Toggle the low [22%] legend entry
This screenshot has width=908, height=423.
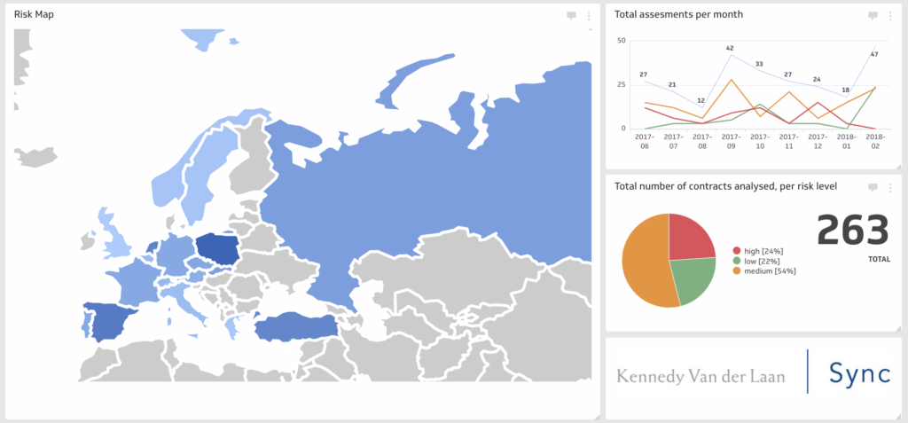[756, 261]
